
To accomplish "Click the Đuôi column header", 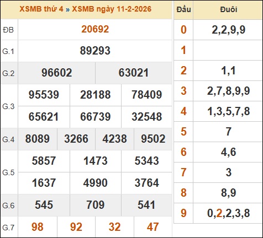I will pos(229,9).
